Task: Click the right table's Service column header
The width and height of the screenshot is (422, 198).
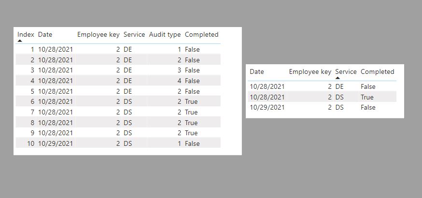Action: 346,71
